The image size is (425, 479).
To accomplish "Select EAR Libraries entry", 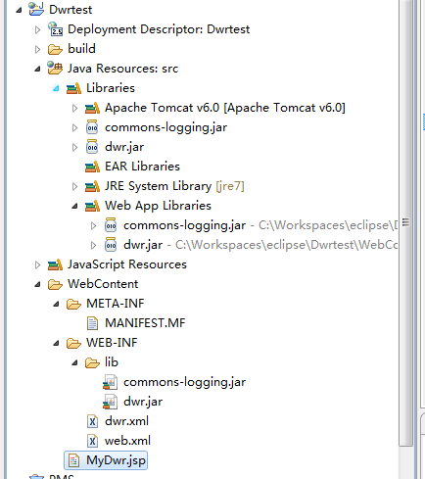I will click(x=142, y=167).
